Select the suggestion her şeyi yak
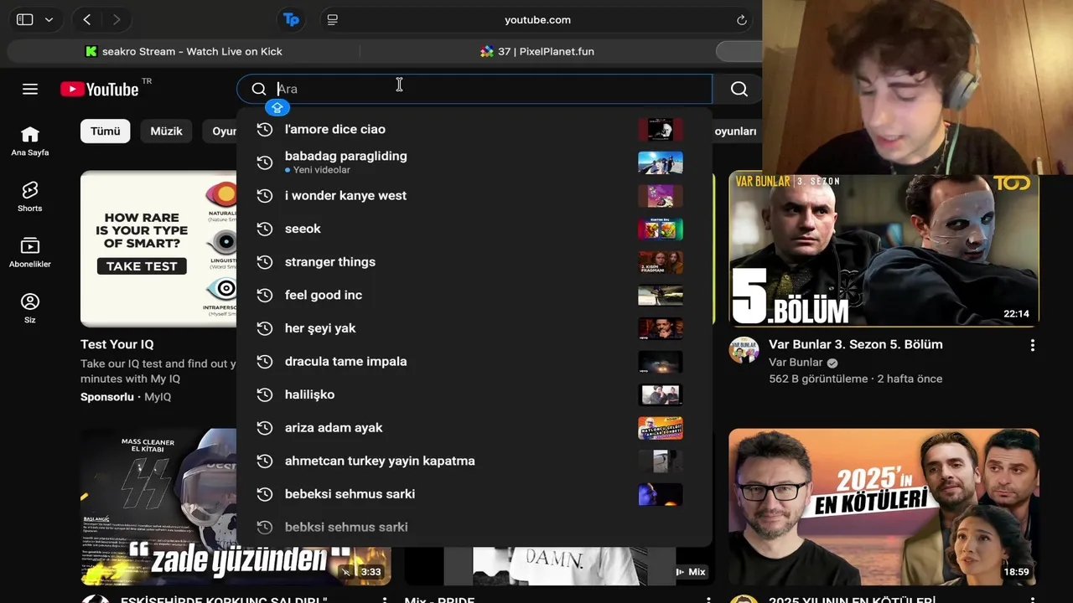 [474, 328]
